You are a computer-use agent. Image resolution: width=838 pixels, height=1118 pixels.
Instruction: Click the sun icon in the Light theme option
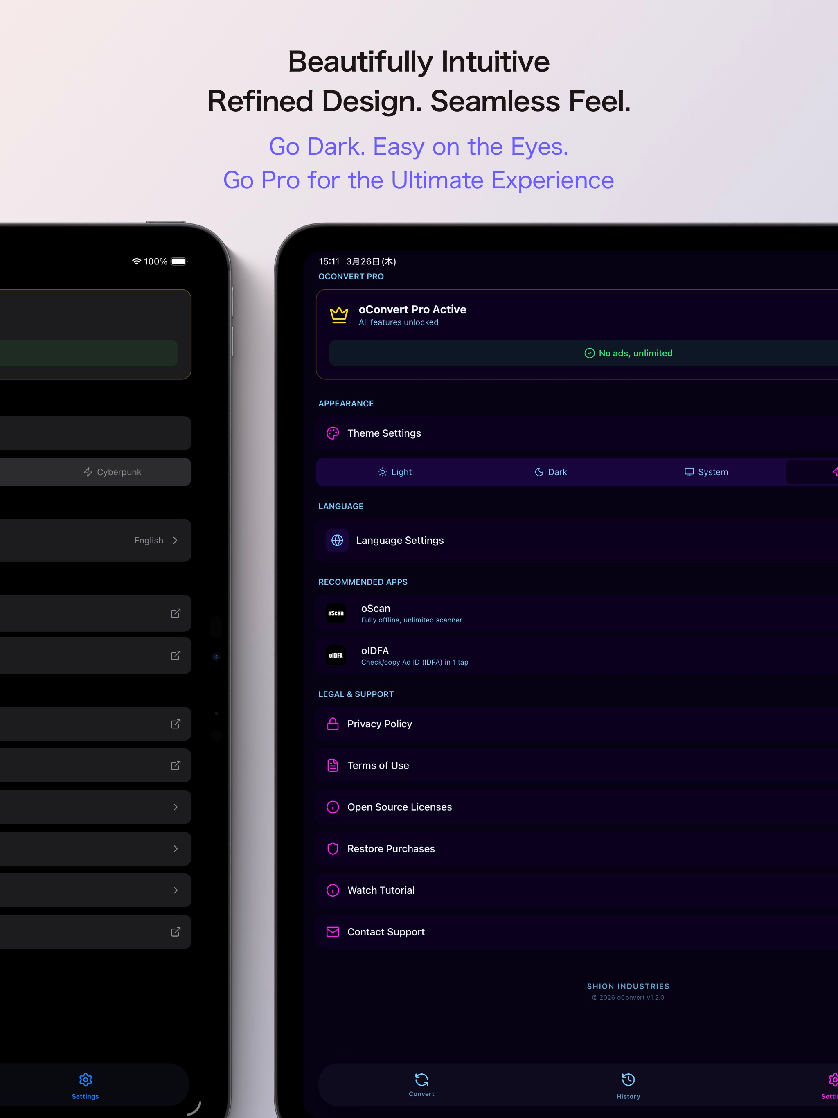(x=383, y=472)
